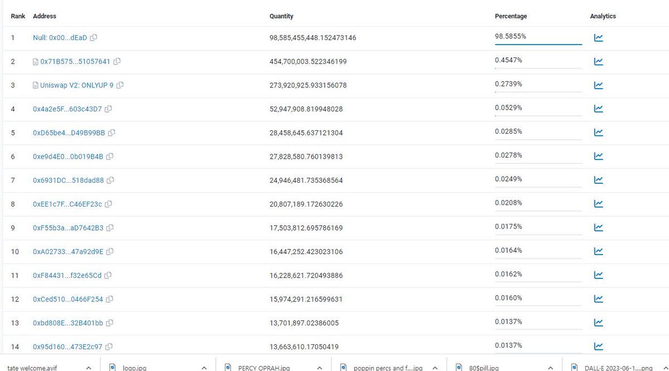Expand options for tate welcome.avif download
The width and height of the screenshot is (669, 371).
pos(89,368)
